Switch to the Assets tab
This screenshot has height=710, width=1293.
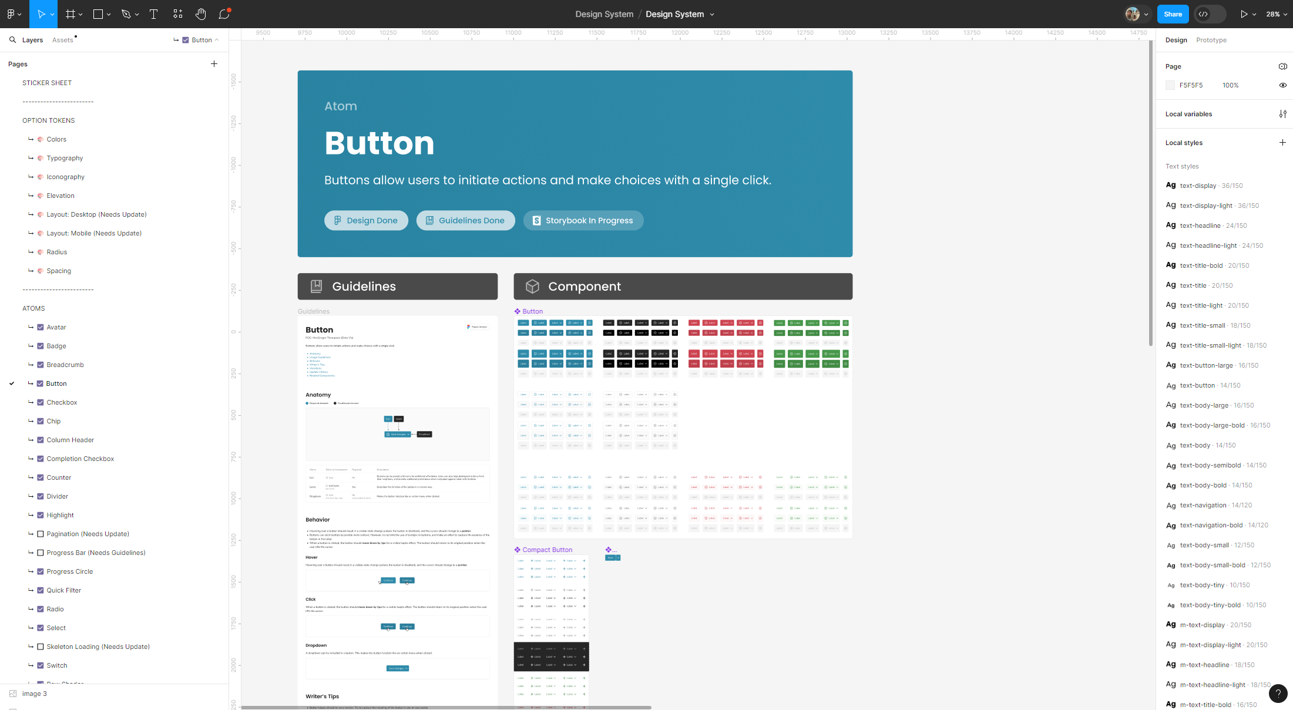click(x=62, y=40)
